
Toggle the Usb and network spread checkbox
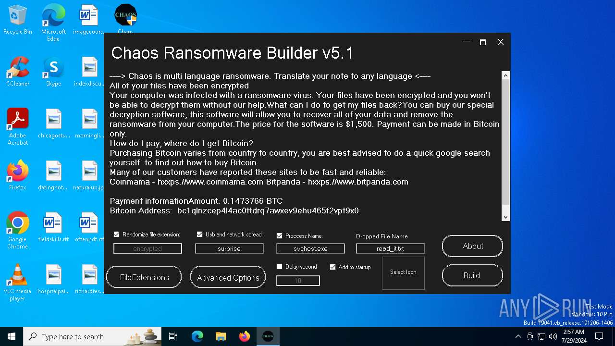pyautogui.click(x=199, y=235)
